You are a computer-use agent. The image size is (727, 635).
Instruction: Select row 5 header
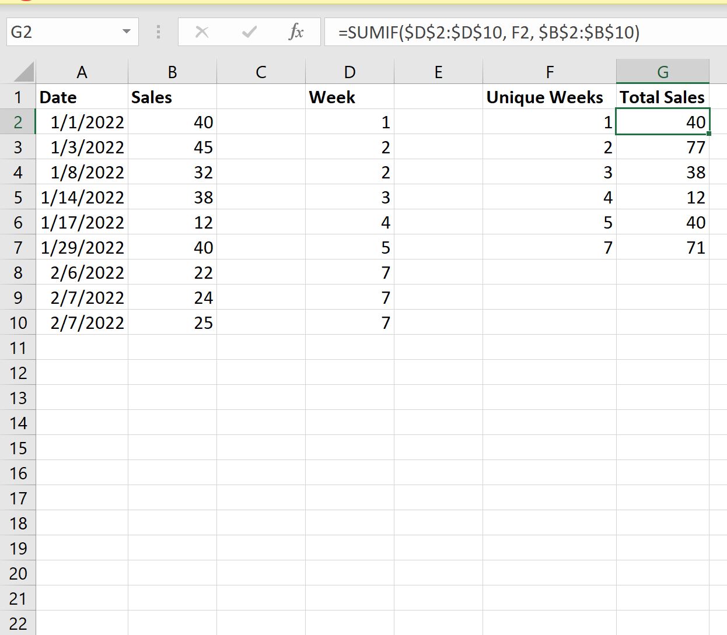18,197
